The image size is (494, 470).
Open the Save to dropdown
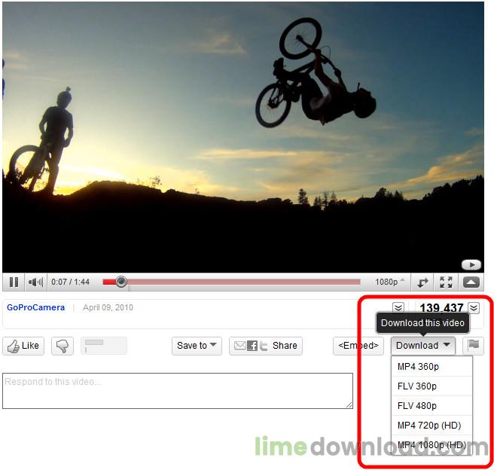(197, 346)
